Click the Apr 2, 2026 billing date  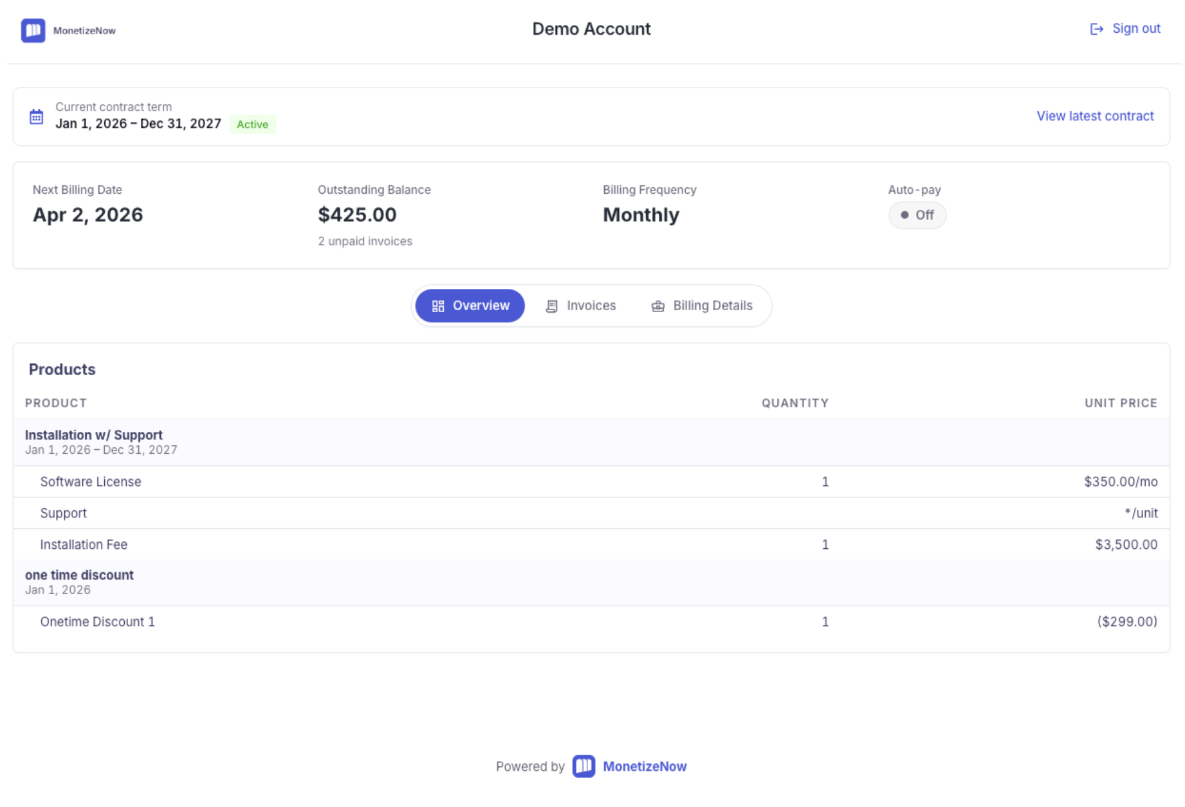pos(87,214)
